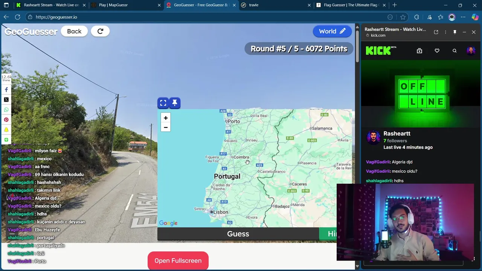View site information lock icon
Viewport: 482px width, 271px height.
coord(30,17)
